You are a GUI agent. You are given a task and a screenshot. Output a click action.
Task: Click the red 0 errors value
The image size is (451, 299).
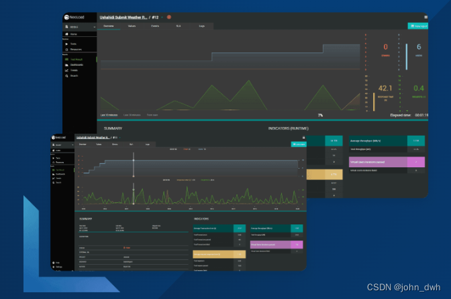point(386,47)
